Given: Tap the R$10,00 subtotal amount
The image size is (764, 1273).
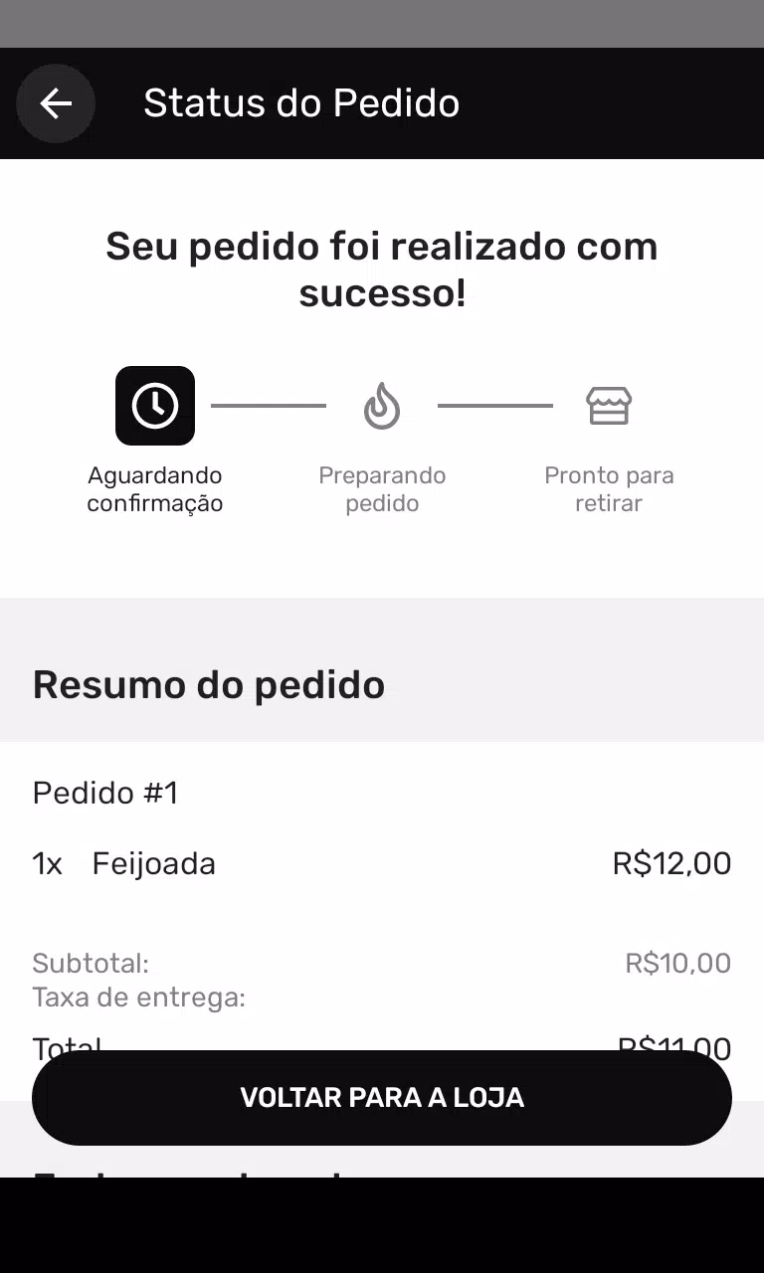Looking at the screenshot, I should click(x=677, y=963).
